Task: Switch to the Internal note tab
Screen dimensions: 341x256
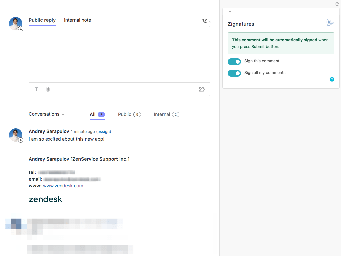Action: (x=77, y=20)
